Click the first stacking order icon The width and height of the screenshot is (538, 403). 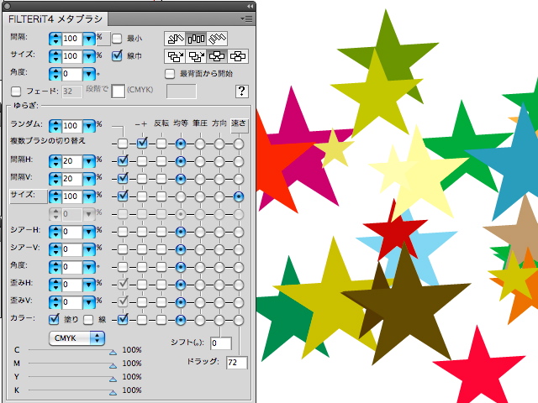[174, 56]
